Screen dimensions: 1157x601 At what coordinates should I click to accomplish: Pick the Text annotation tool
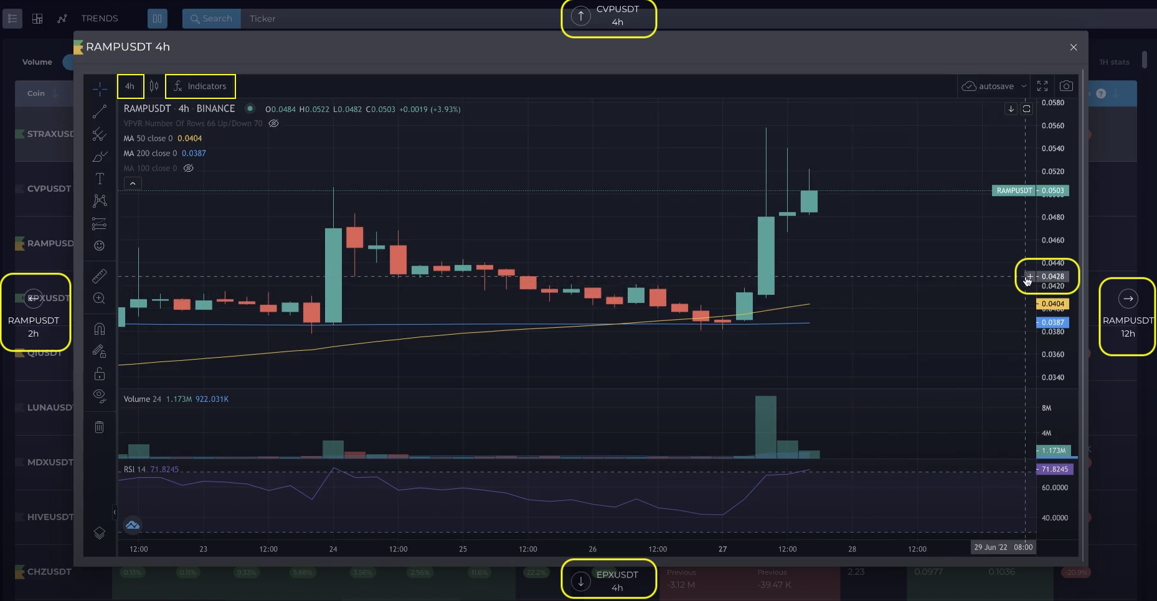[100, 179]
